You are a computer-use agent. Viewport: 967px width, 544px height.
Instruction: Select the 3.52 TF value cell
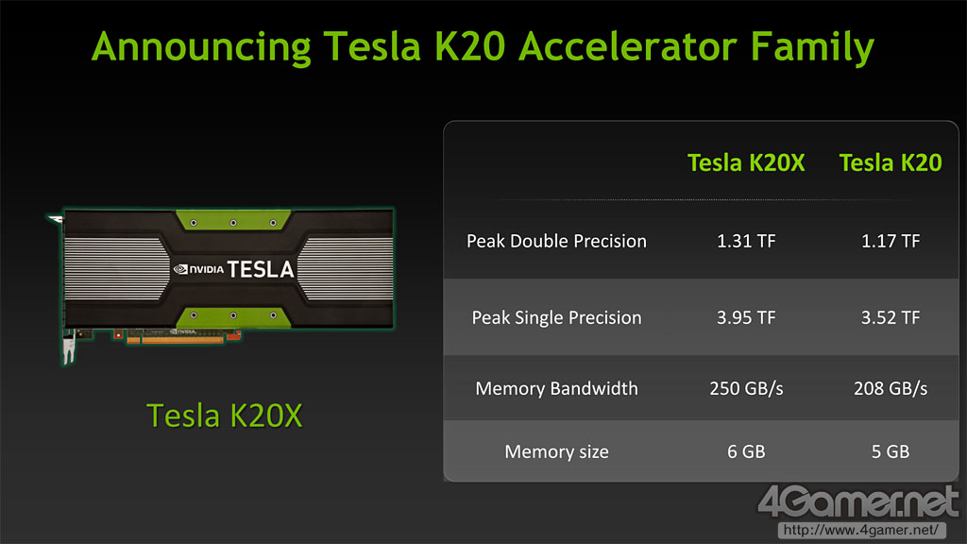point(891,317)
